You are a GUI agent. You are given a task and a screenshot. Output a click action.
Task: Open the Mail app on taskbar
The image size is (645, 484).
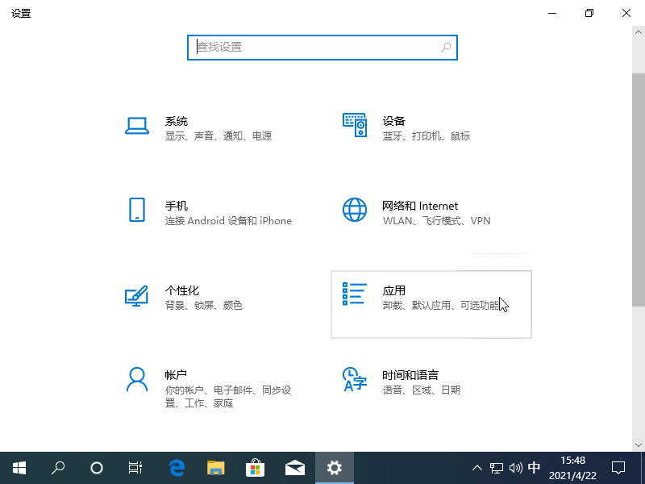(294, 467)
